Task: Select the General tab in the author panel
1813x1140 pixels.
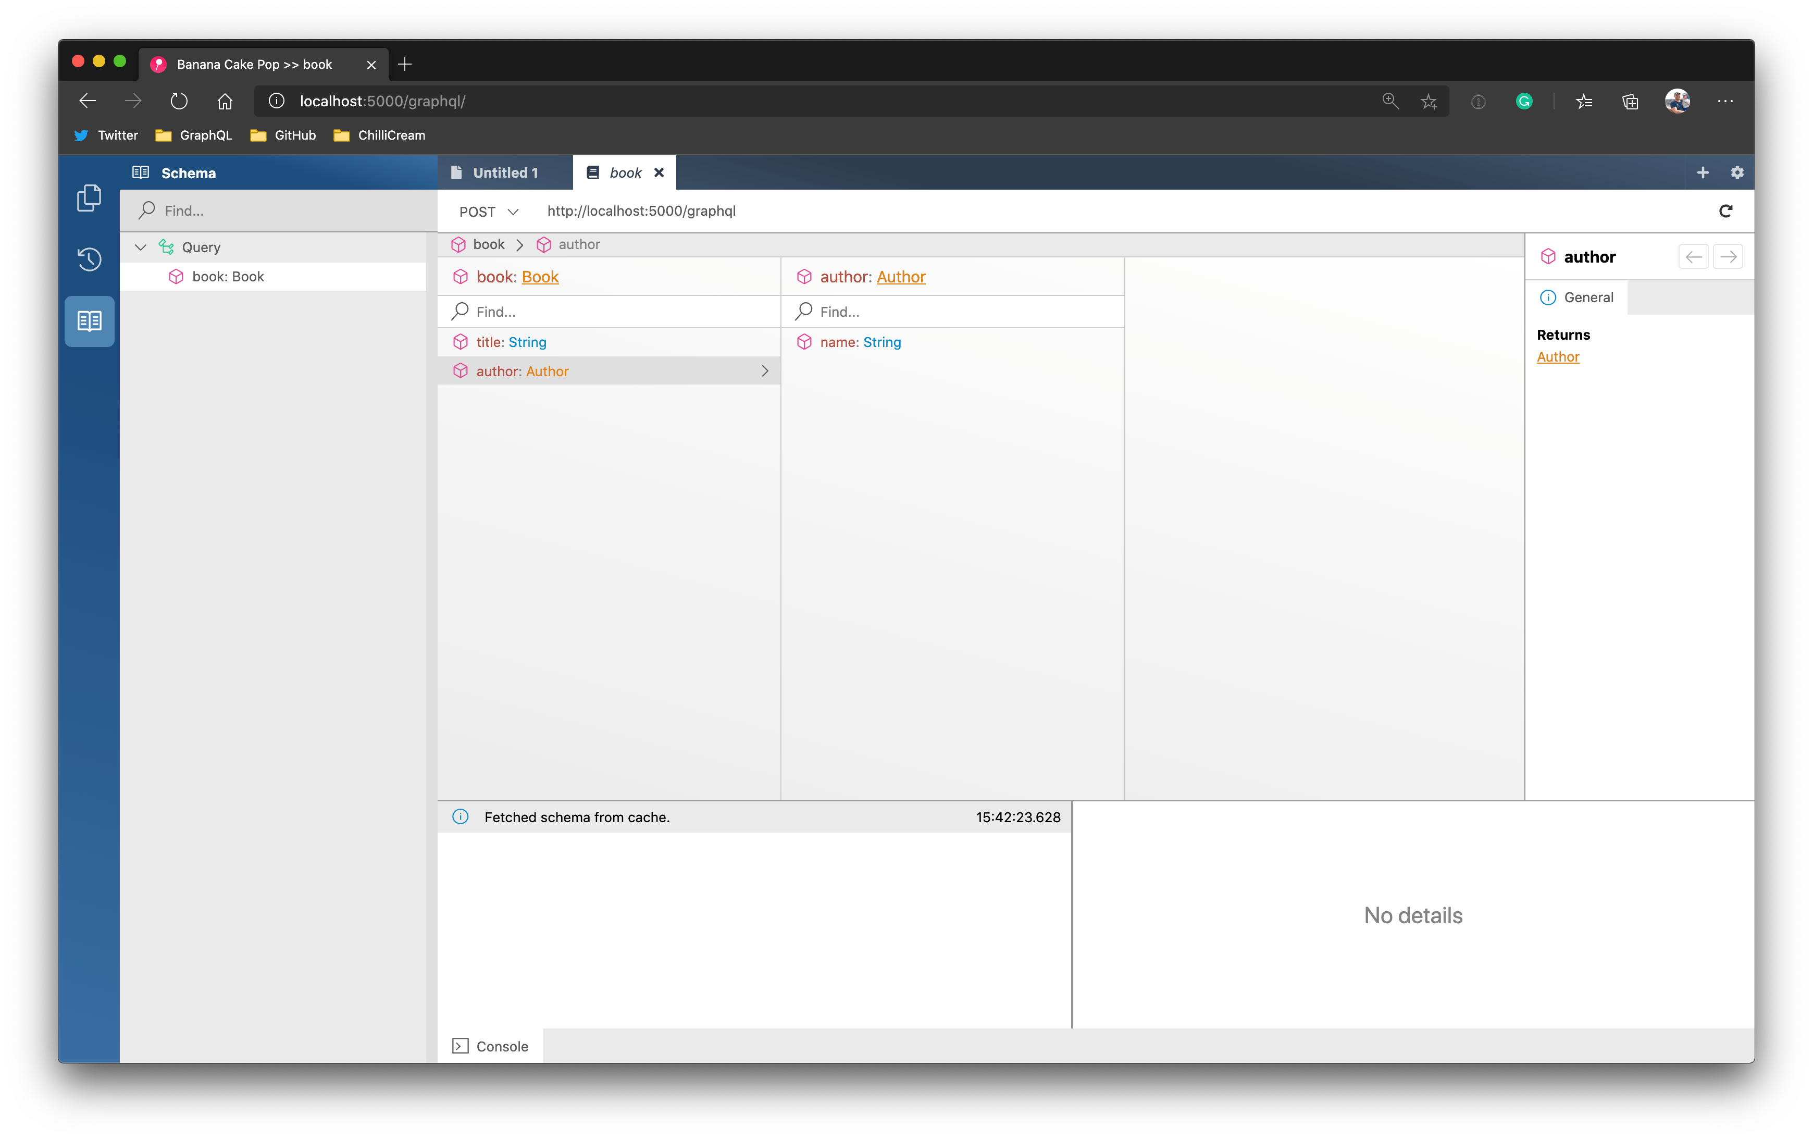Action: coord(1576,298)
